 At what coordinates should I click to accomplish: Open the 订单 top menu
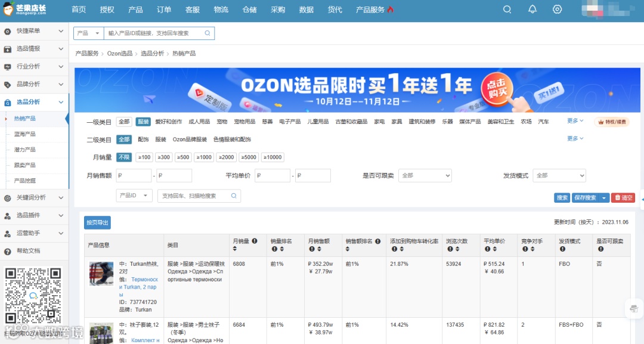click(164, 10)
